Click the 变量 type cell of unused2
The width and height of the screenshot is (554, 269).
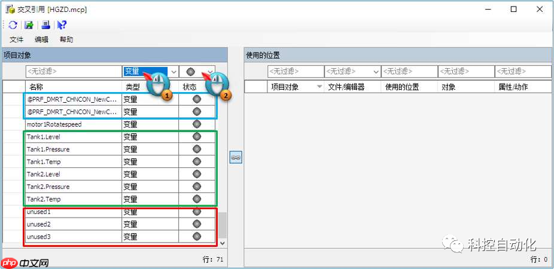(x=151, y=224)
